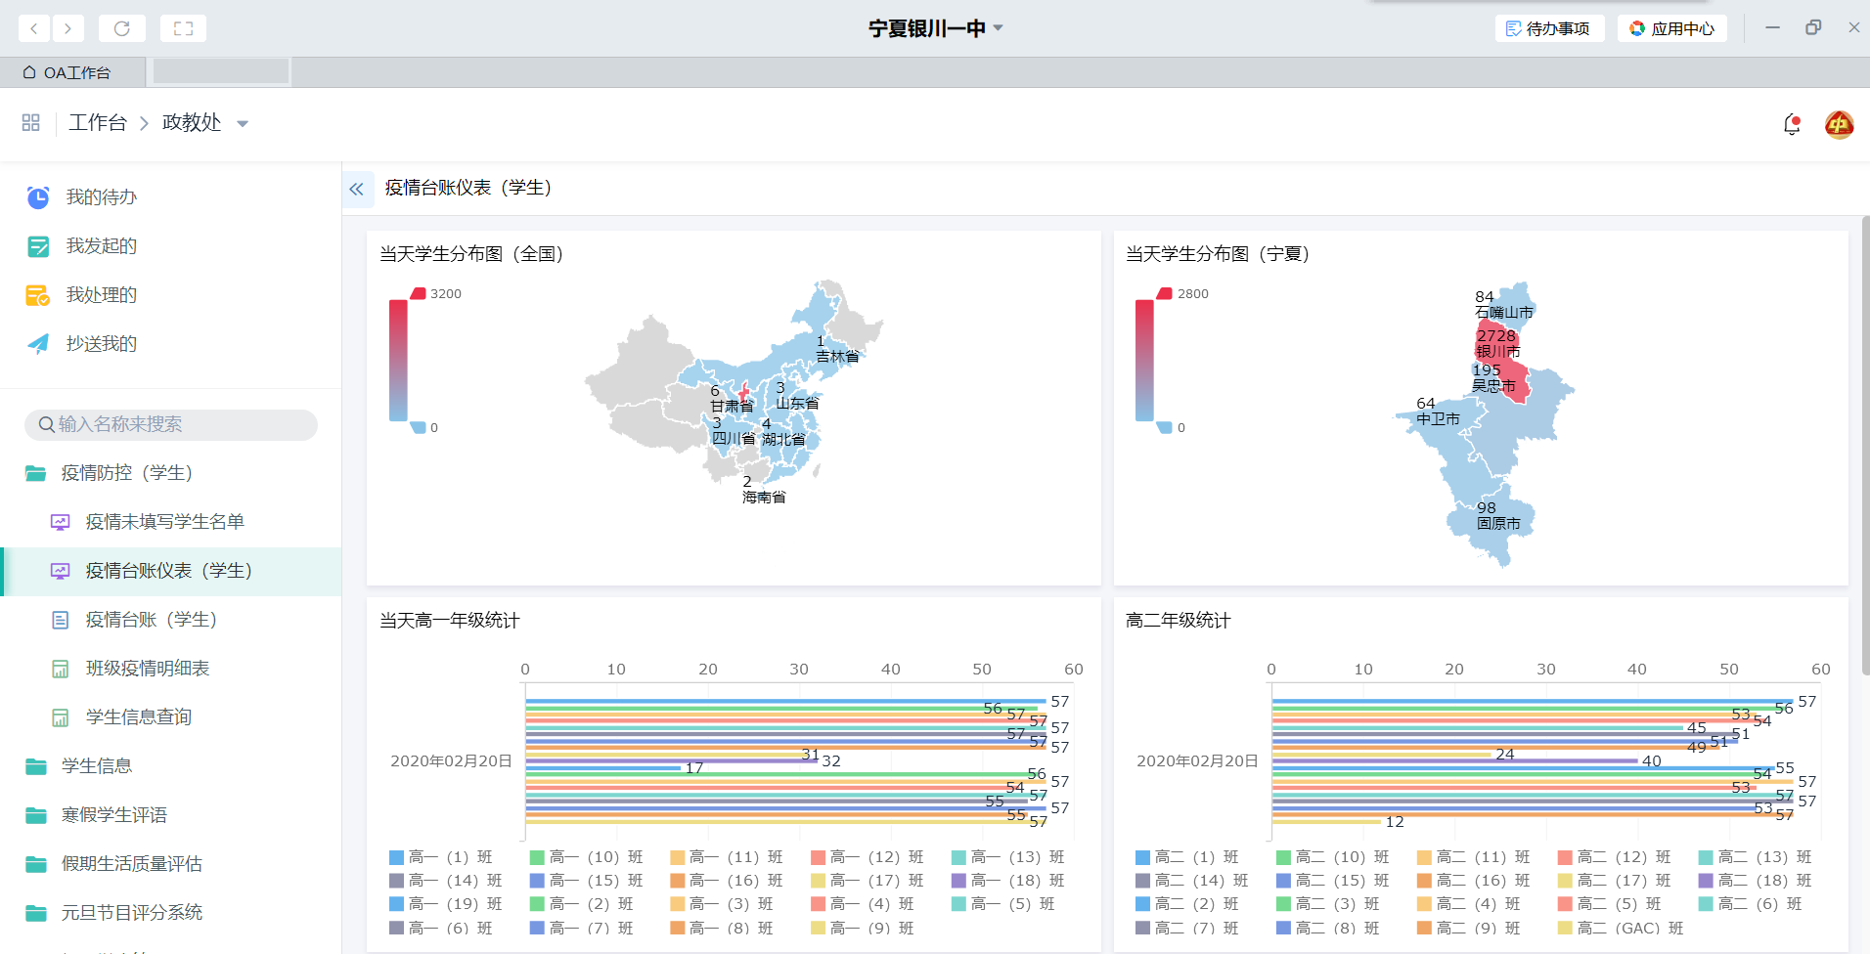Select 疫情台账仪表（学生）in the tree

(x=170, y=571)
